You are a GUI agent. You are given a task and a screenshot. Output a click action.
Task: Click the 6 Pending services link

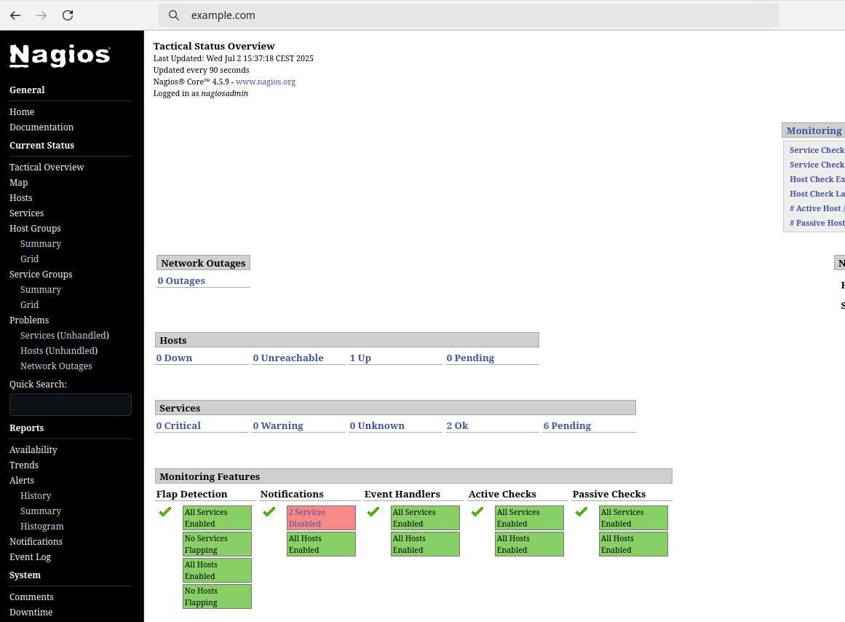point(567,425)
